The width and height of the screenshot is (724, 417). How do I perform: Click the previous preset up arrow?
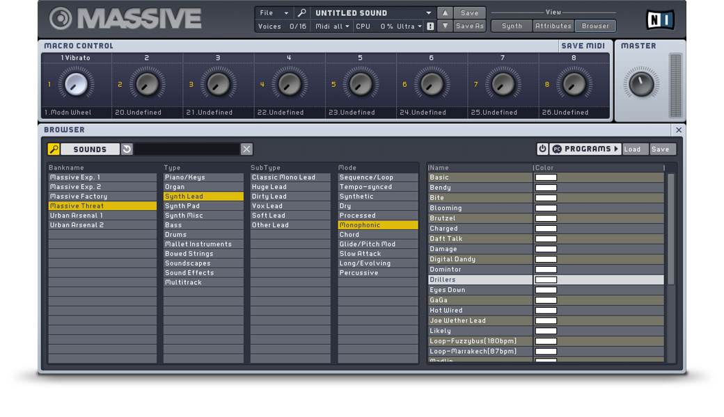[445, 13]
